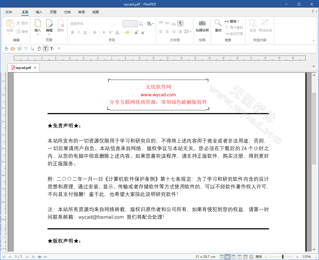This screenshot has height=260, width=319.
Task: Click the undo arrow in quick toolbar
Action: pos(26,49)
